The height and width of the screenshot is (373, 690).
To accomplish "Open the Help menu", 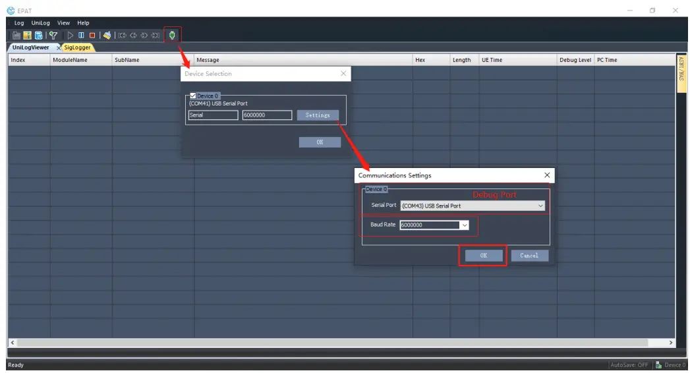I will 83,23.
